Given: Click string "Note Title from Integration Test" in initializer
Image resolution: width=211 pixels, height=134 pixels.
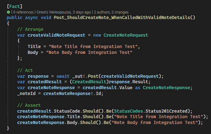Looking at the screenshot, I should 93,47.
